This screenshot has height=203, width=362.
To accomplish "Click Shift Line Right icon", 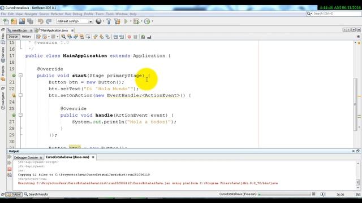I will (x=122, y=37).
